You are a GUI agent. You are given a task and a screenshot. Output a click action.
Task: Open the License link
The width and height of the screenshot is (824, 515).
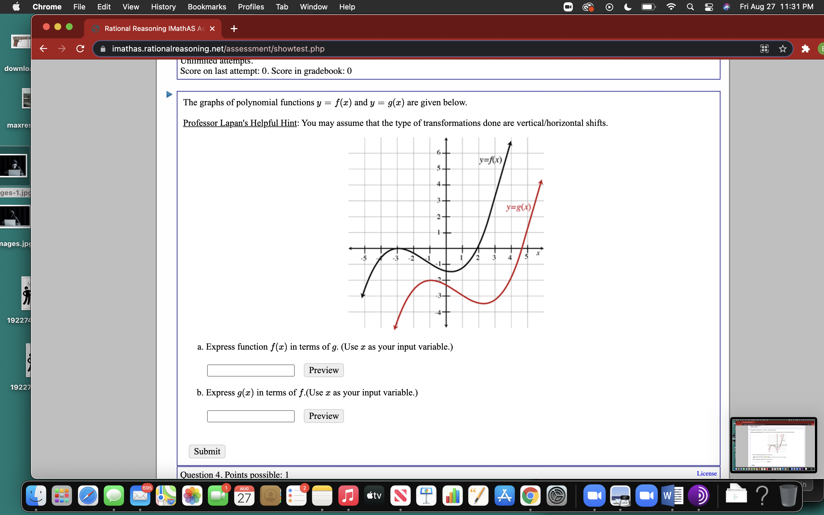pos(706,473)
